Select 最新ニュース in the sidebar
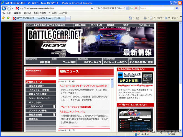Image resolution: width=183 pixels, height=137 pixels. (x=40, y=82)
